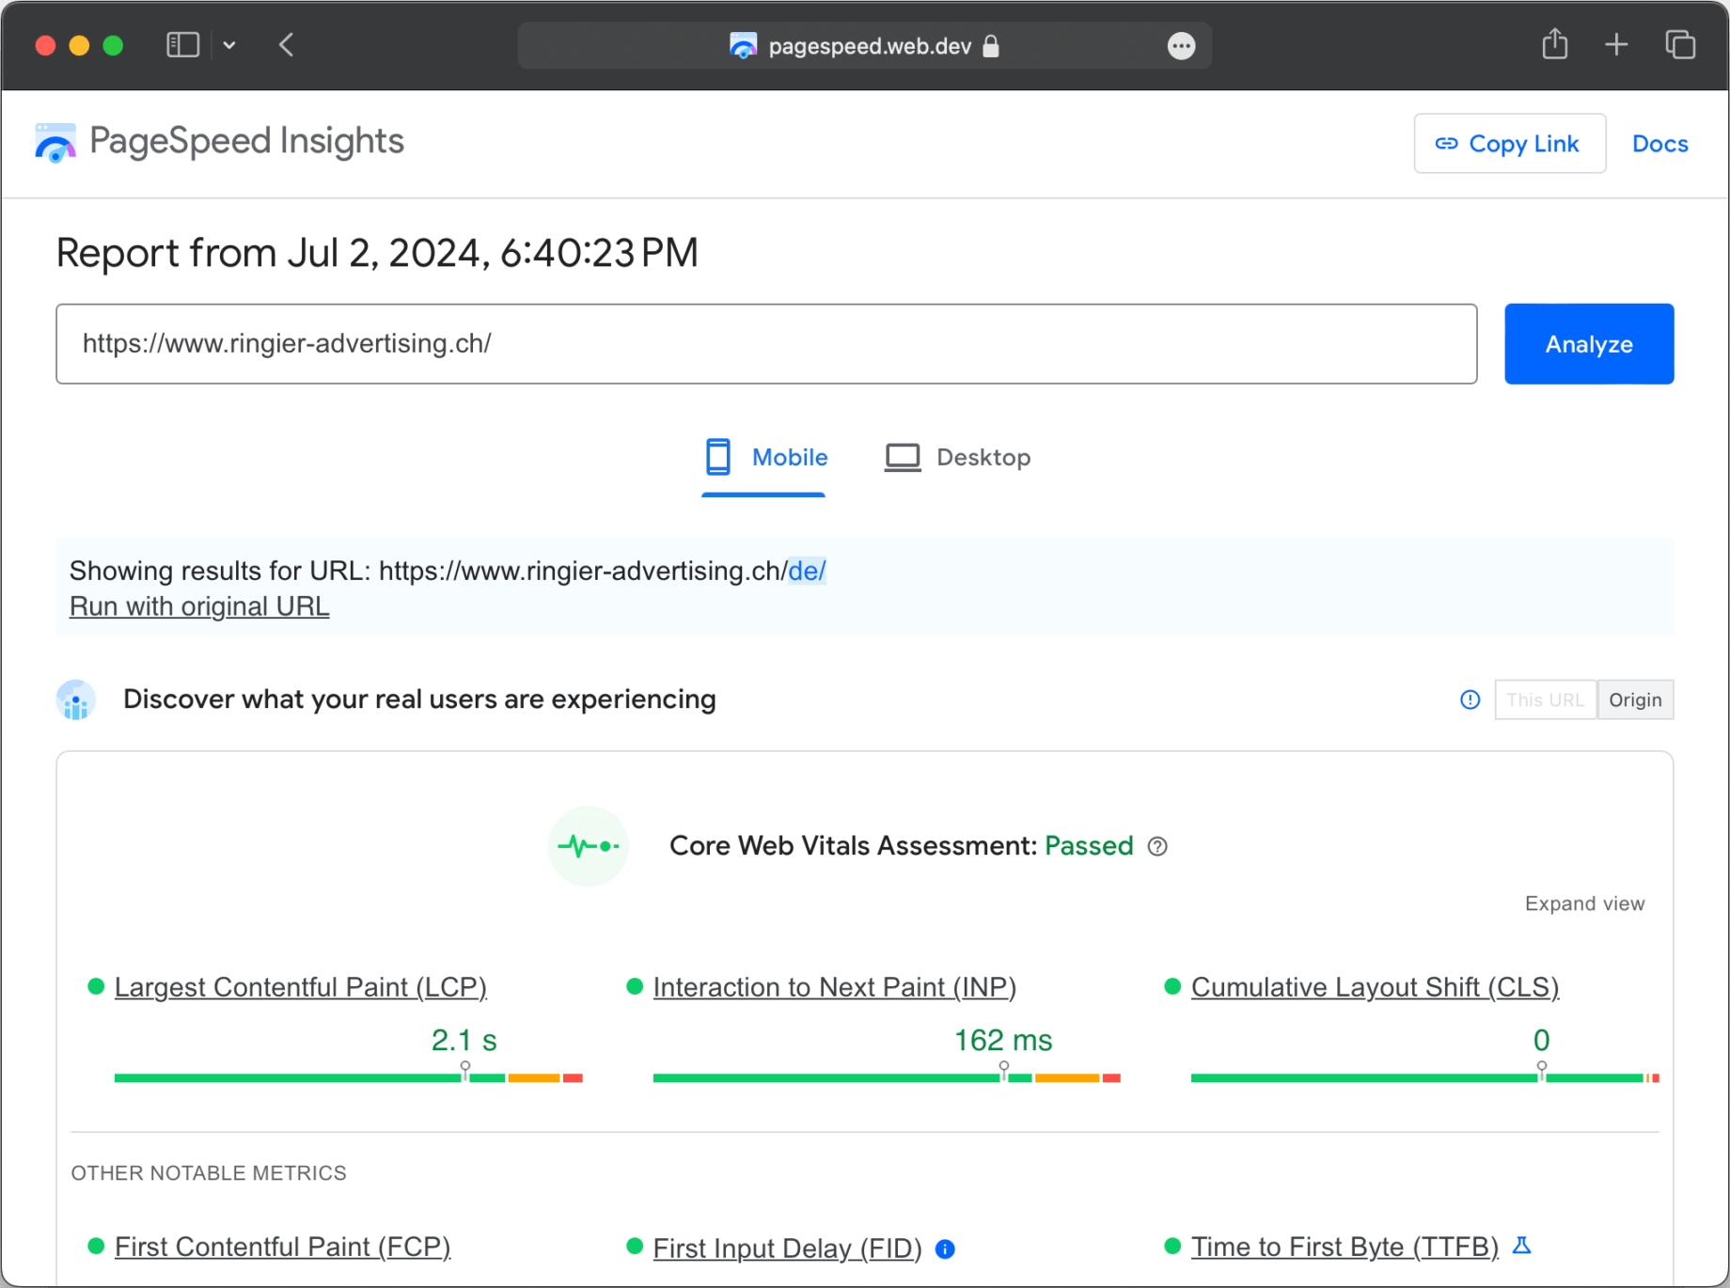Toggle the Safari sidebar icon
The height and width of the screenshot is (1288, 1730).
[182, 44]
